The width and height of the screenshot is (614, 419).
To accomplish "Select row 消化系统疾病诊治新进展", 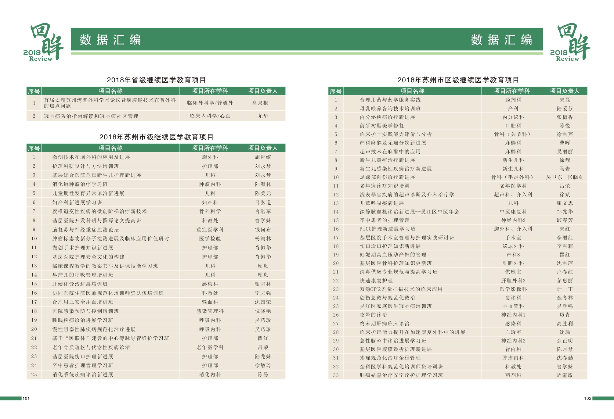I will pyautogui.click(x=83, y=374).
